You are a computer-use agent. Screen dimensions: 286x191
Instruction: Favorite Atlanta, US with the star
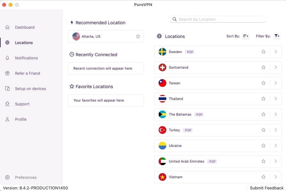tap(138, 36)
